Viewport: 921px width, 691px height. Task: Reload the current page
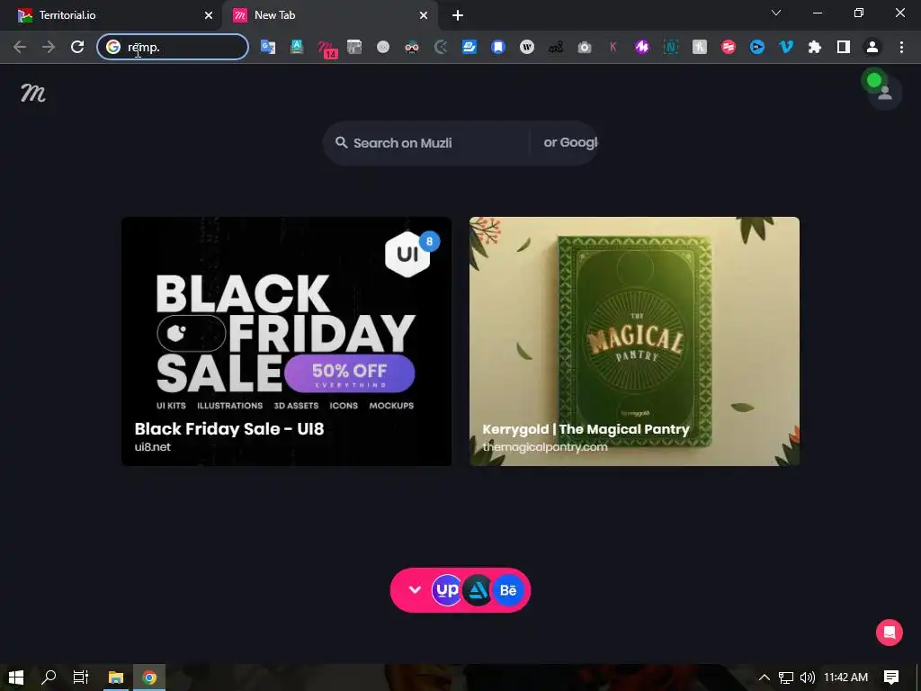click(77, 47)
